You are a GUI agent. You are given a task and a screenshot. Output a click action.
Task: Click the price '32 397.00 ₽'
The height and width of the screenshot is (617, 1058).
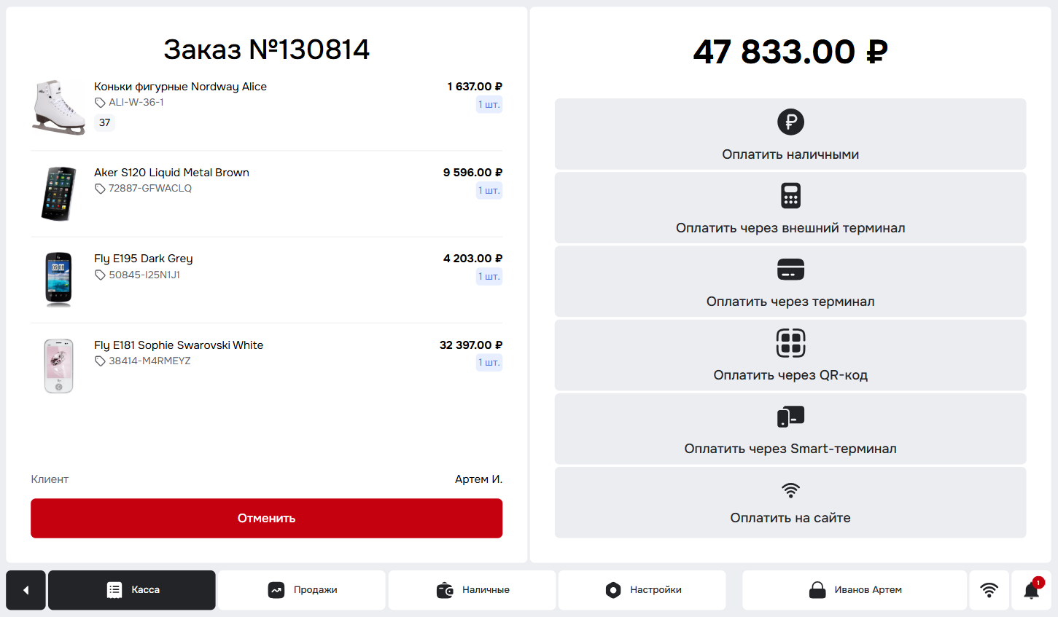tap(471, 345)
